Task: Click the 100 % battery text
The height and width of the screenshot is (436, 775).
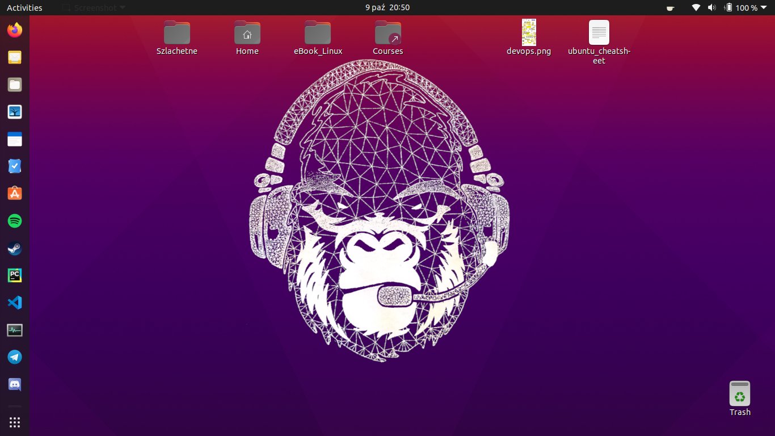Action: (x=747, y=8)
